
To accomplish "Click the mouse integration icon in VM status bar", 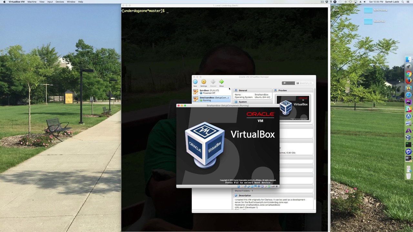I will pos(266,186).
